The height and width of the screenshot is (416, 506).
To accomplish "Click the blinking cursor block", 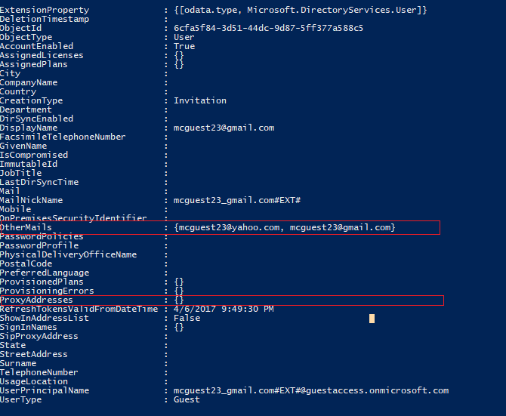I will [372, 319].
